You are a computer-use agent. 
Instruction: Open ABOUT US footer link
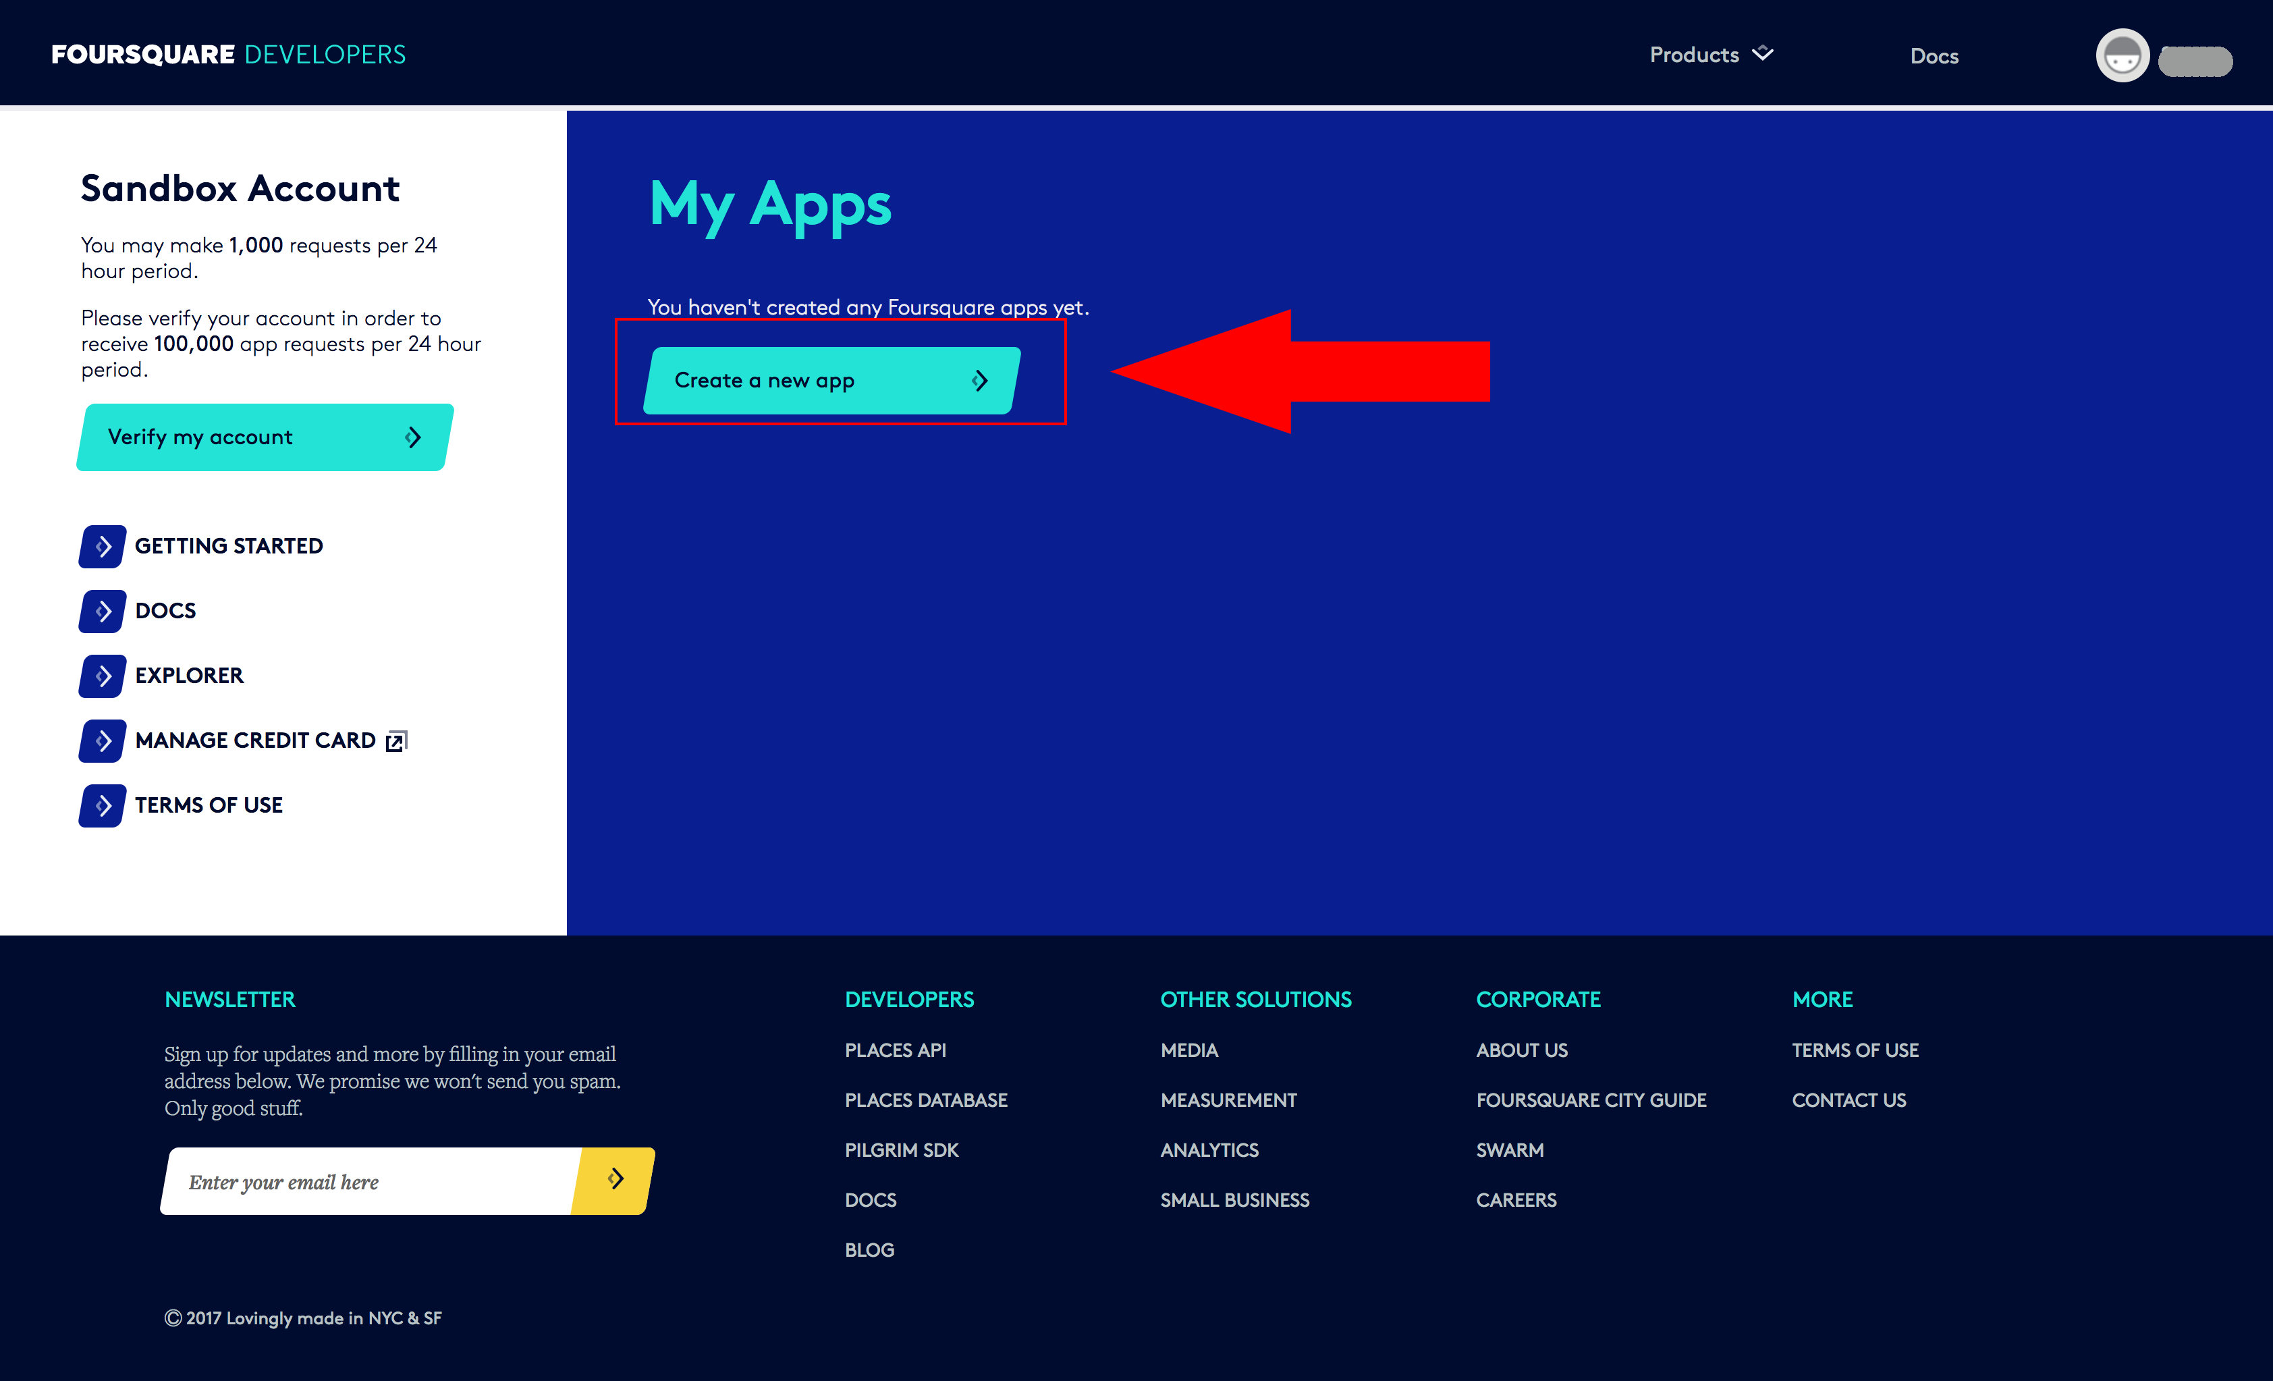(x=1521, y=1050)
